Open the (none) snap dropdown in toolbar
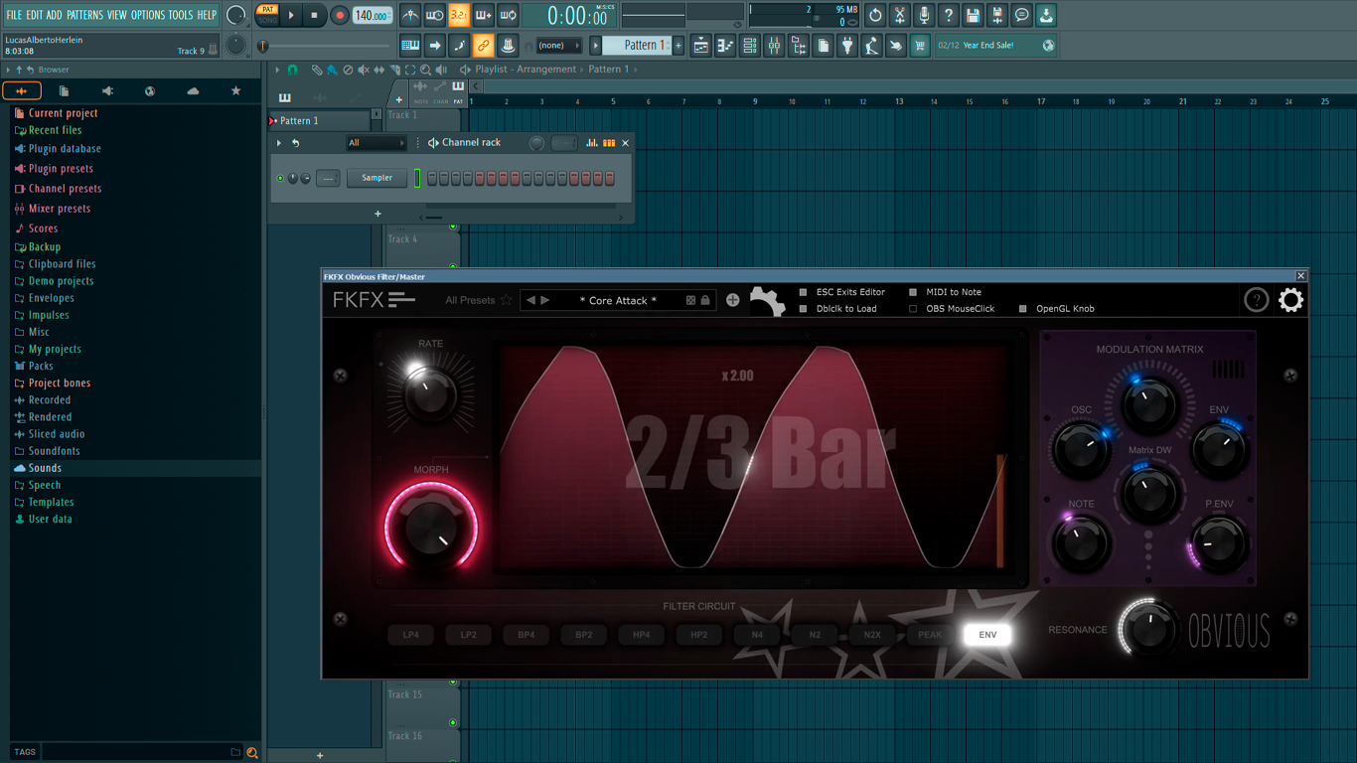 [557, 45]
